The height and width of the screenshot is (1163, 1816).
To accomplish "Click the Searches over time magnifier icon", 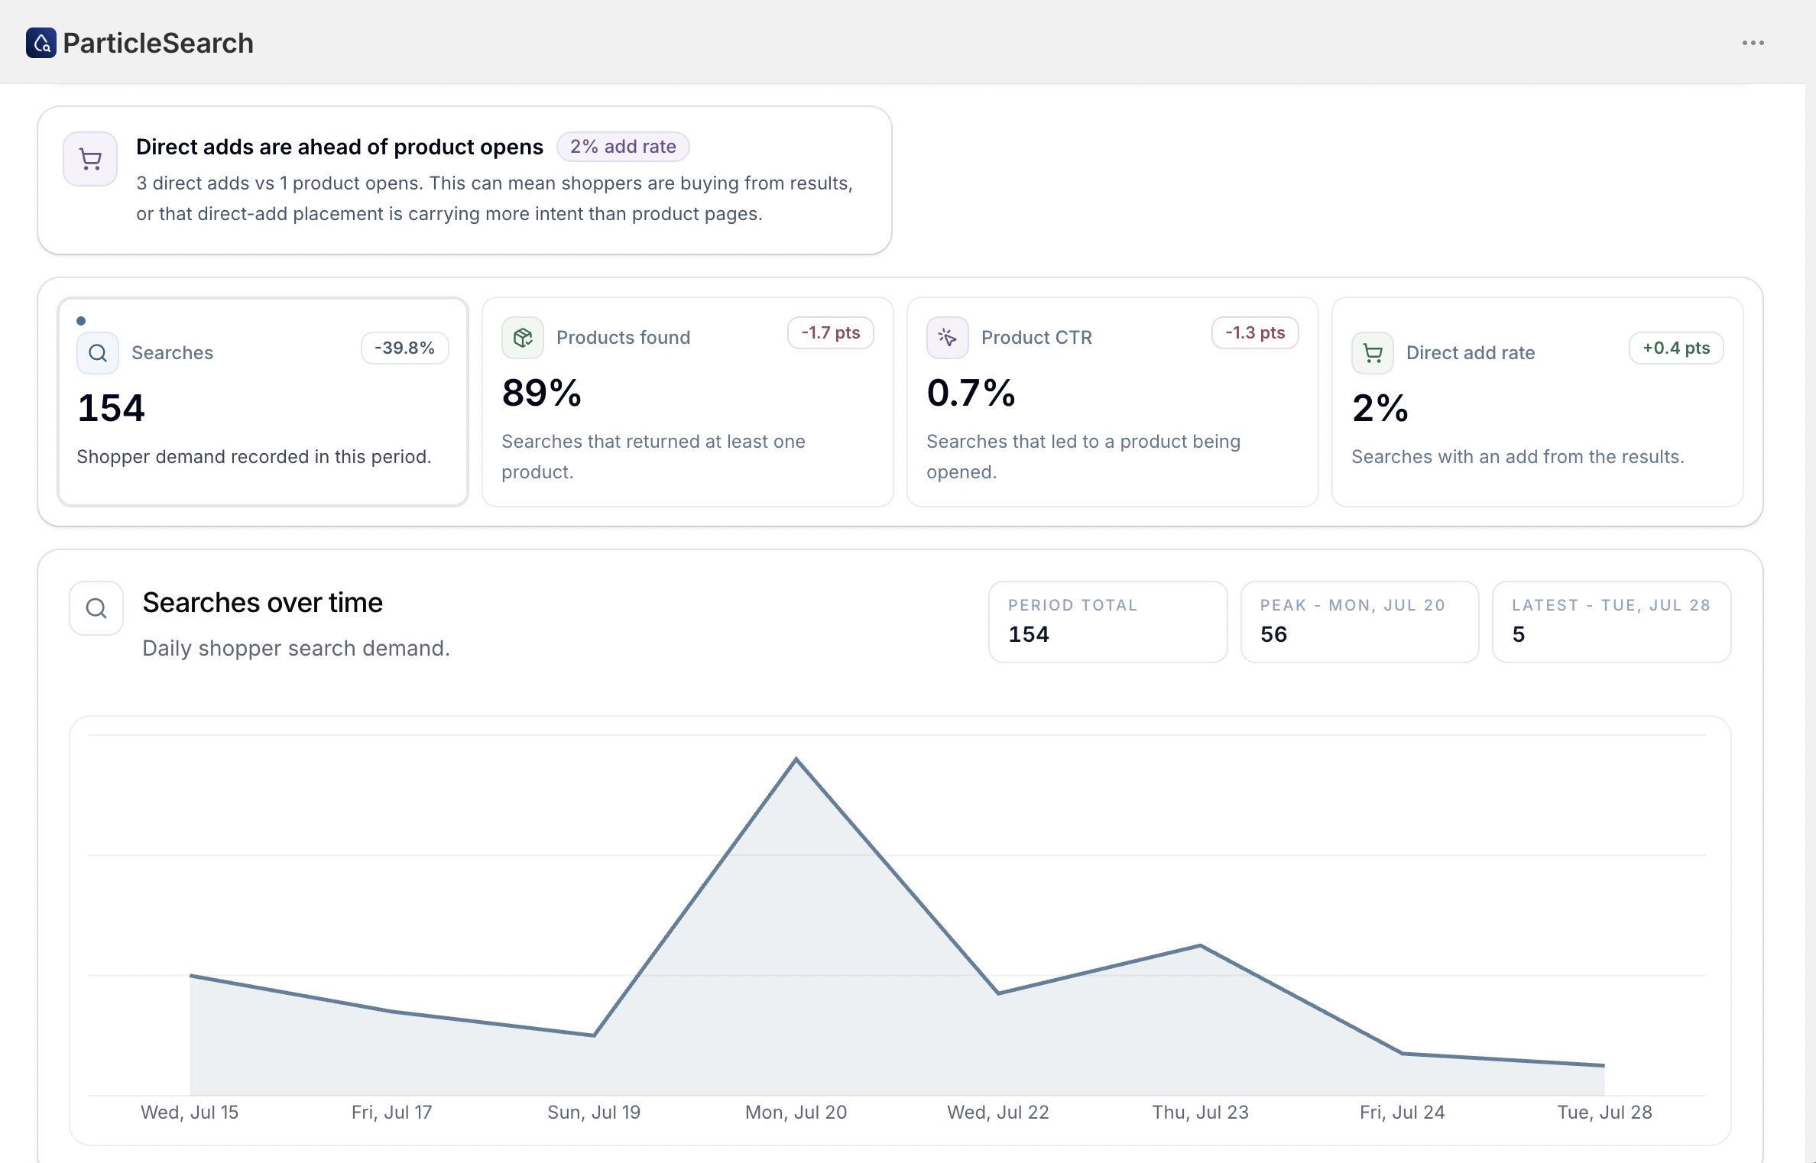I will pyautogui.click(x=96, y=608).
